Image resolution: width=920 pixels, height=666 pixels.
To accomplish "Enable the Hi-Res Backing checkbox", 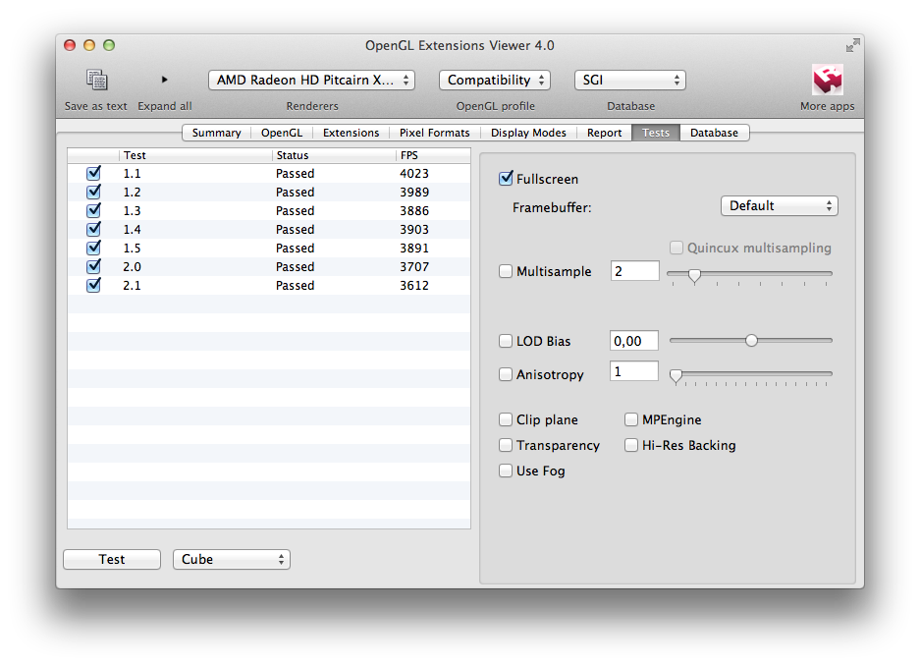I will point(630,445).
